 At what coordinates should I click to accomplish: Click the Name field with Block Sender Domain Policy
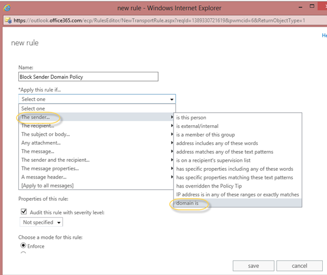88,76
